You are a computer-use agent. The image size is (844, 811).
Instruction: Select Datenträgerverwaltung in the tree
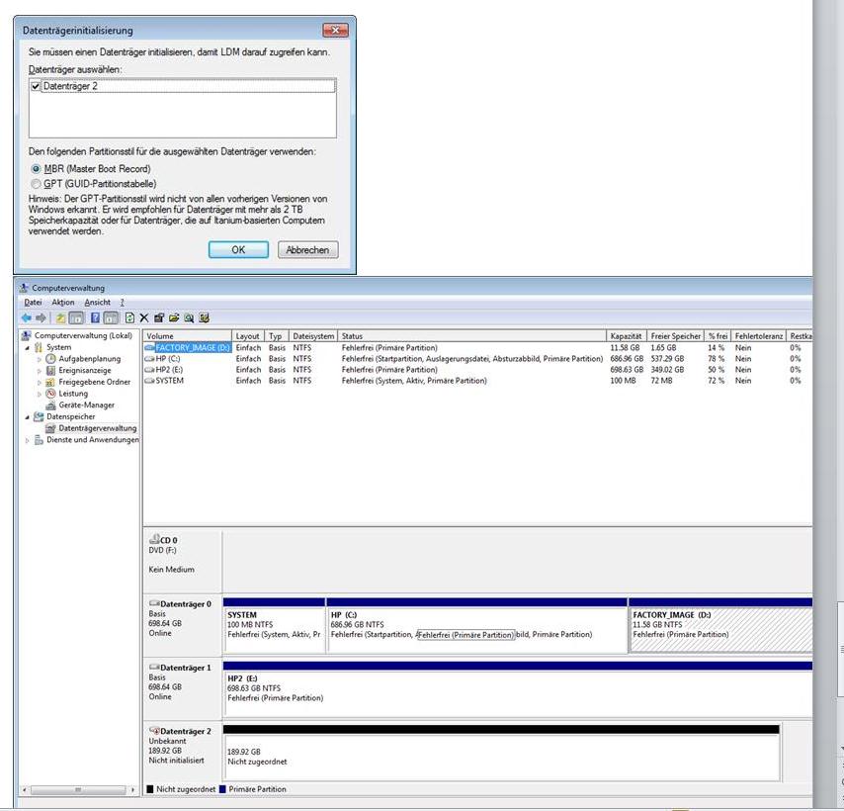(x=97, y=428)
